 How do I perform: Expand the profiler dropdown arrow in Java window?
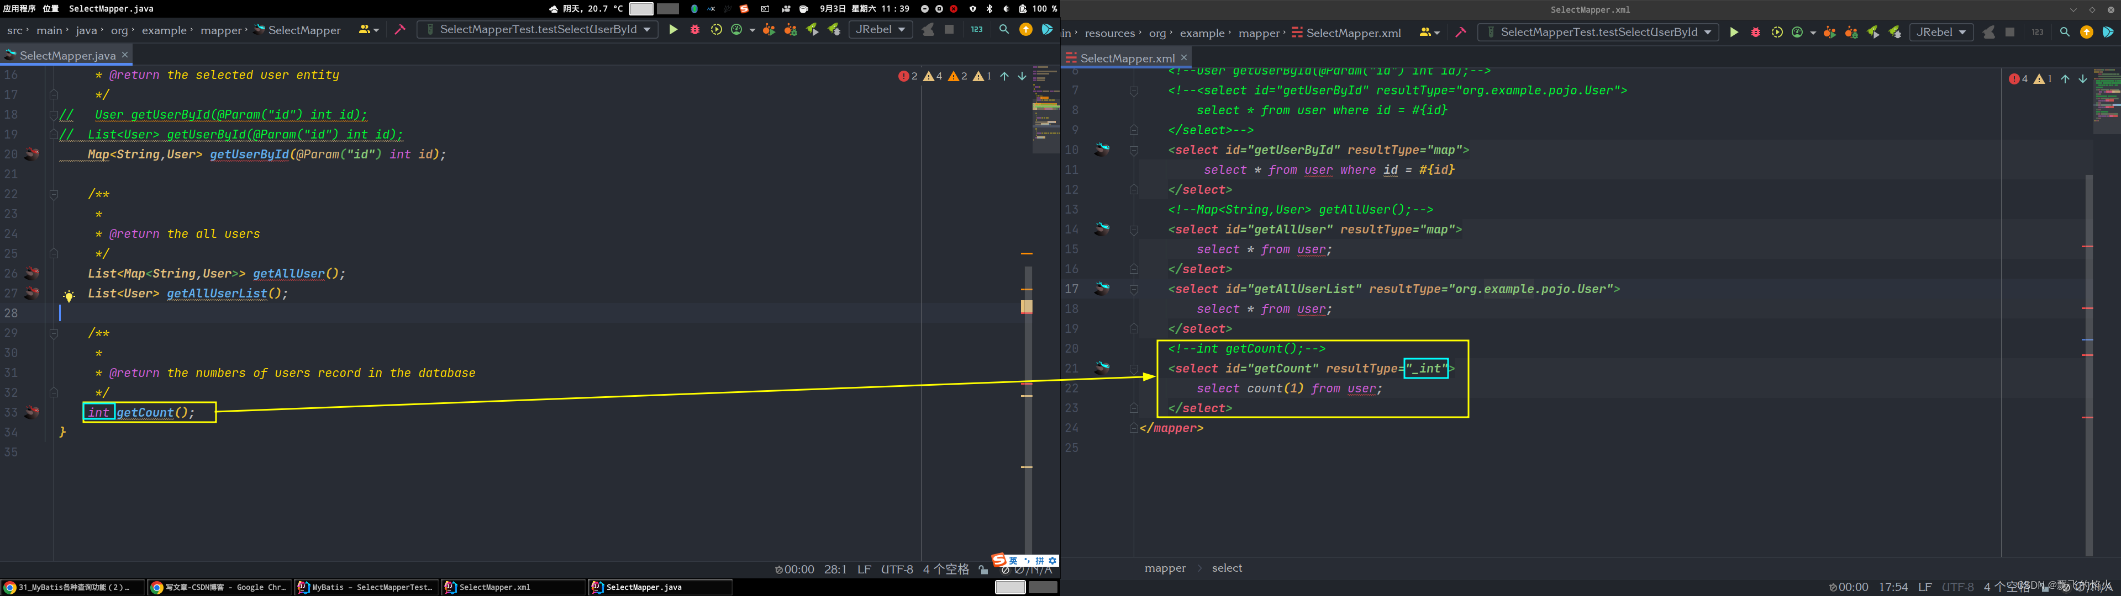click(x=752, y=30)
